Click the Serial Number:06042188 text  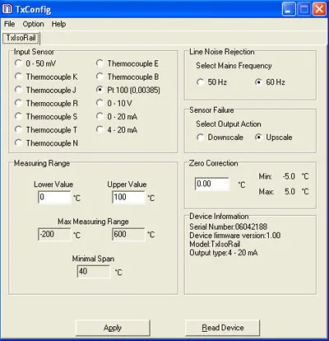pyautogui.click(x=228, y=227)
